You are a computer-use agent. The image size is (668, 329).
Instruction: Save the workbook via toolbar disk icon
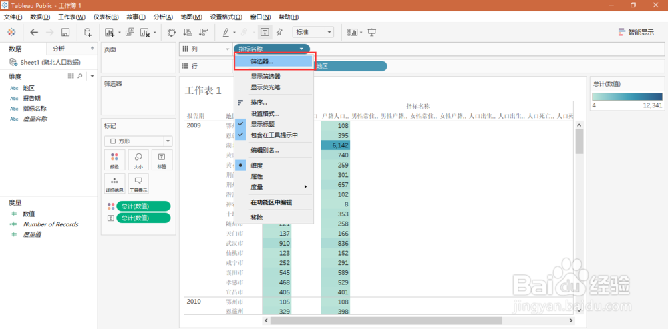point(65,32)
